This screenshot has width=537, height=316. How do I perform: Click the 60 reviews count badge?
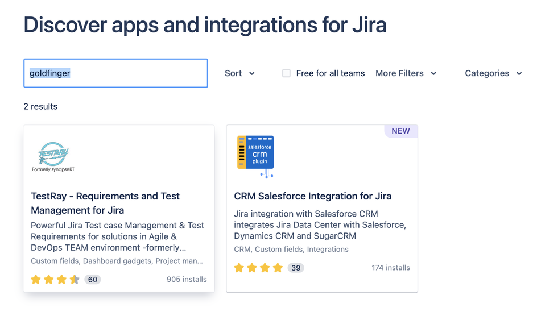point(93,279)
